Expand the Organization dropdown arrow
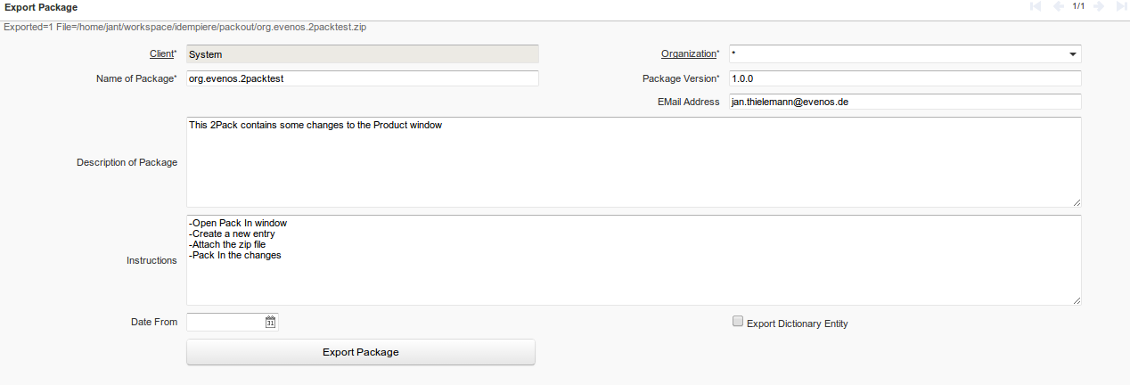Screen dimensions: 1130x385 [1072, 54]
